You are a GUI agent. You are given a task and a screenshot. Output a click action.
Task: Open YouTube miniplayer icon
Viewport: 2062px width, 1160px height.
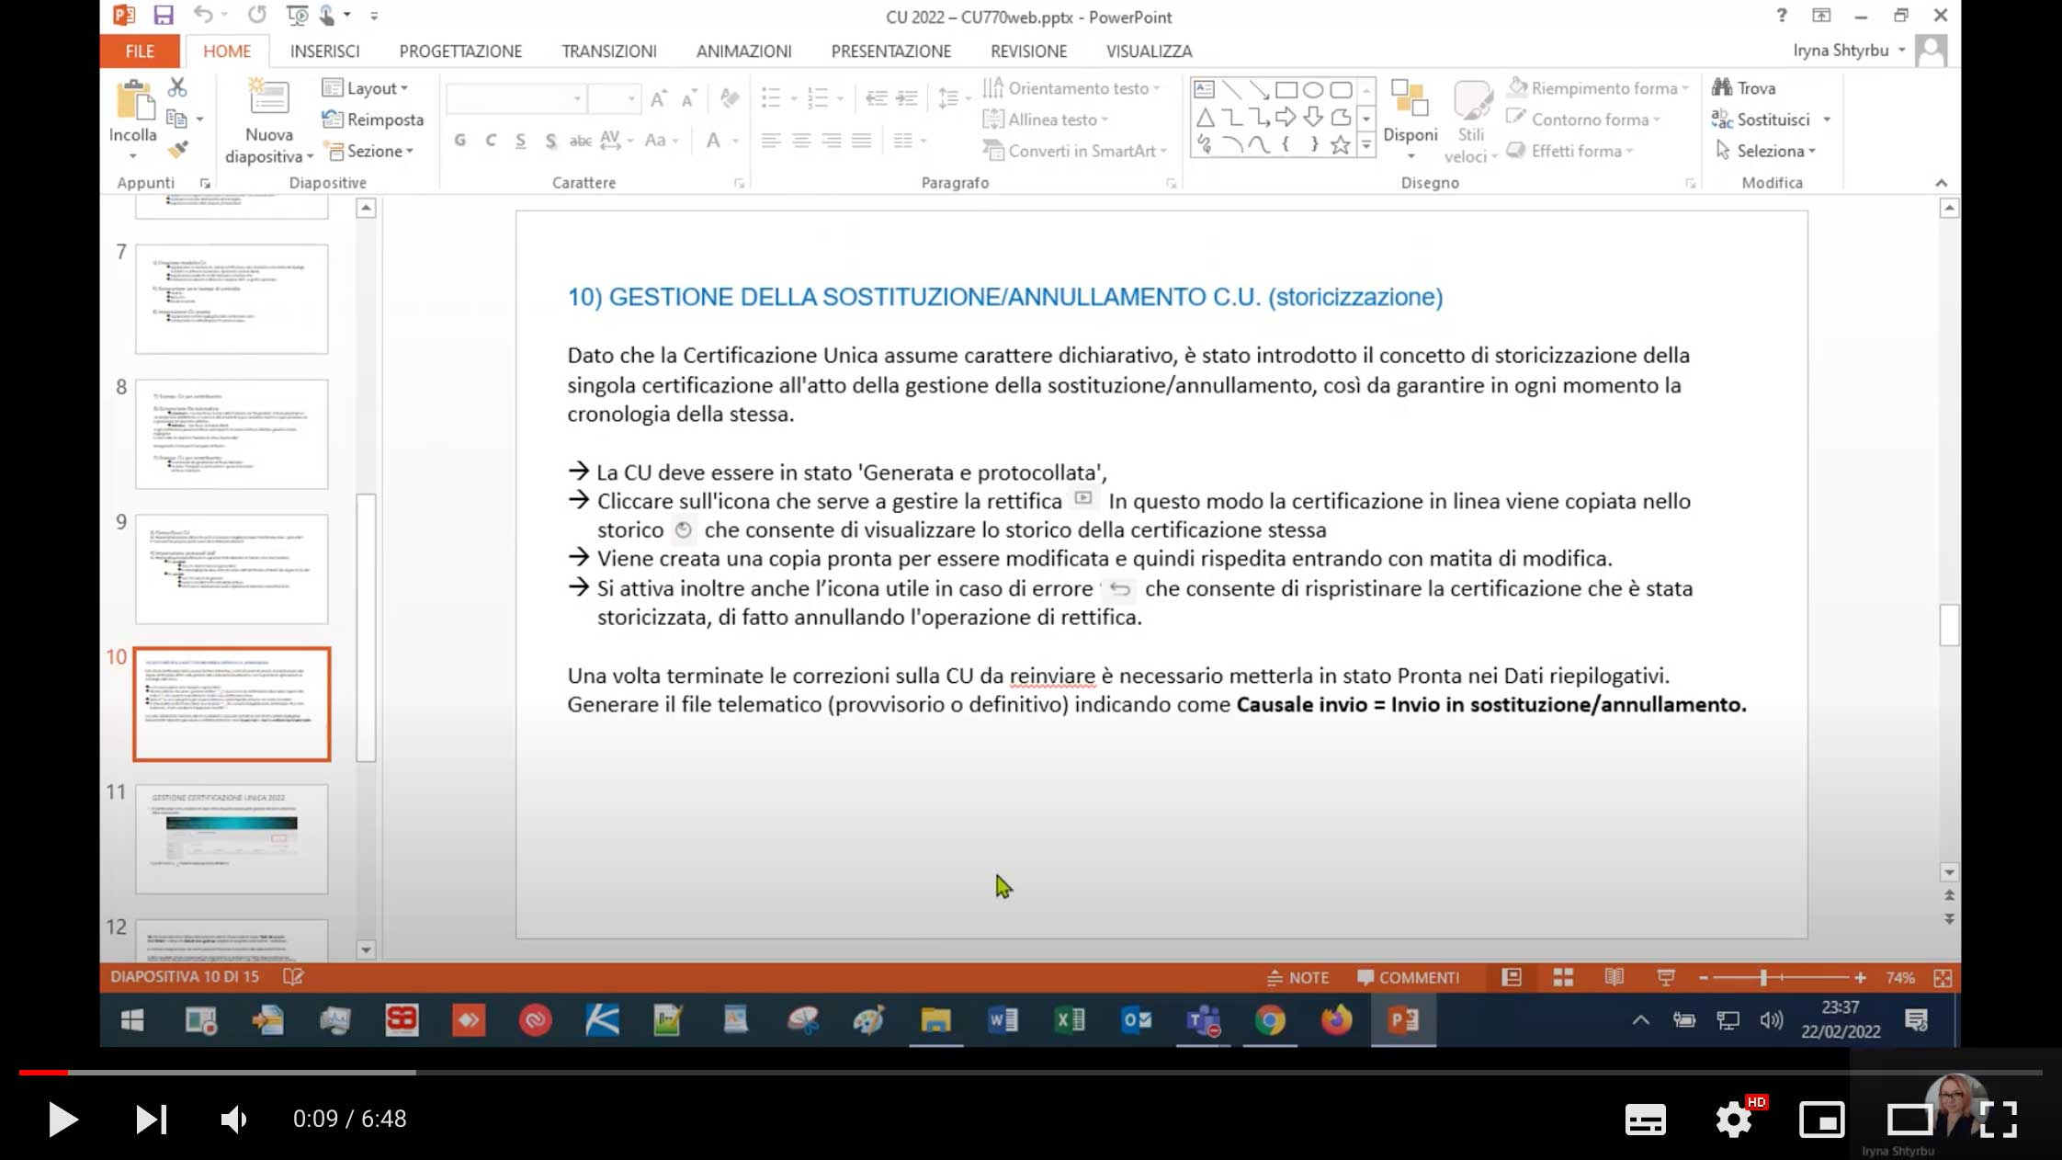coord(1821,1120)
